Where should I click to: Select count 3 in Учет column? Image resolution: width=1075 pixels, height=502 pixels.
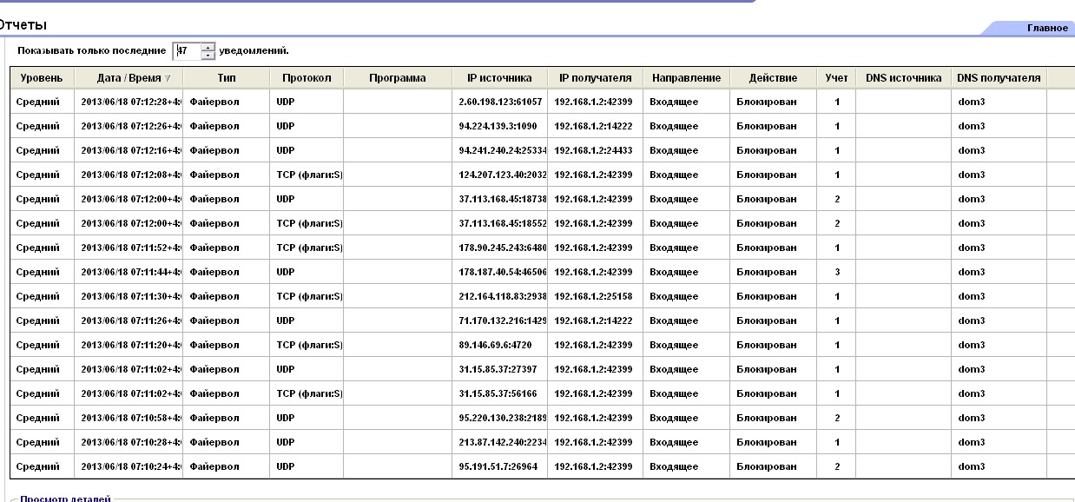pyautogui.click(x=836, y=272)
